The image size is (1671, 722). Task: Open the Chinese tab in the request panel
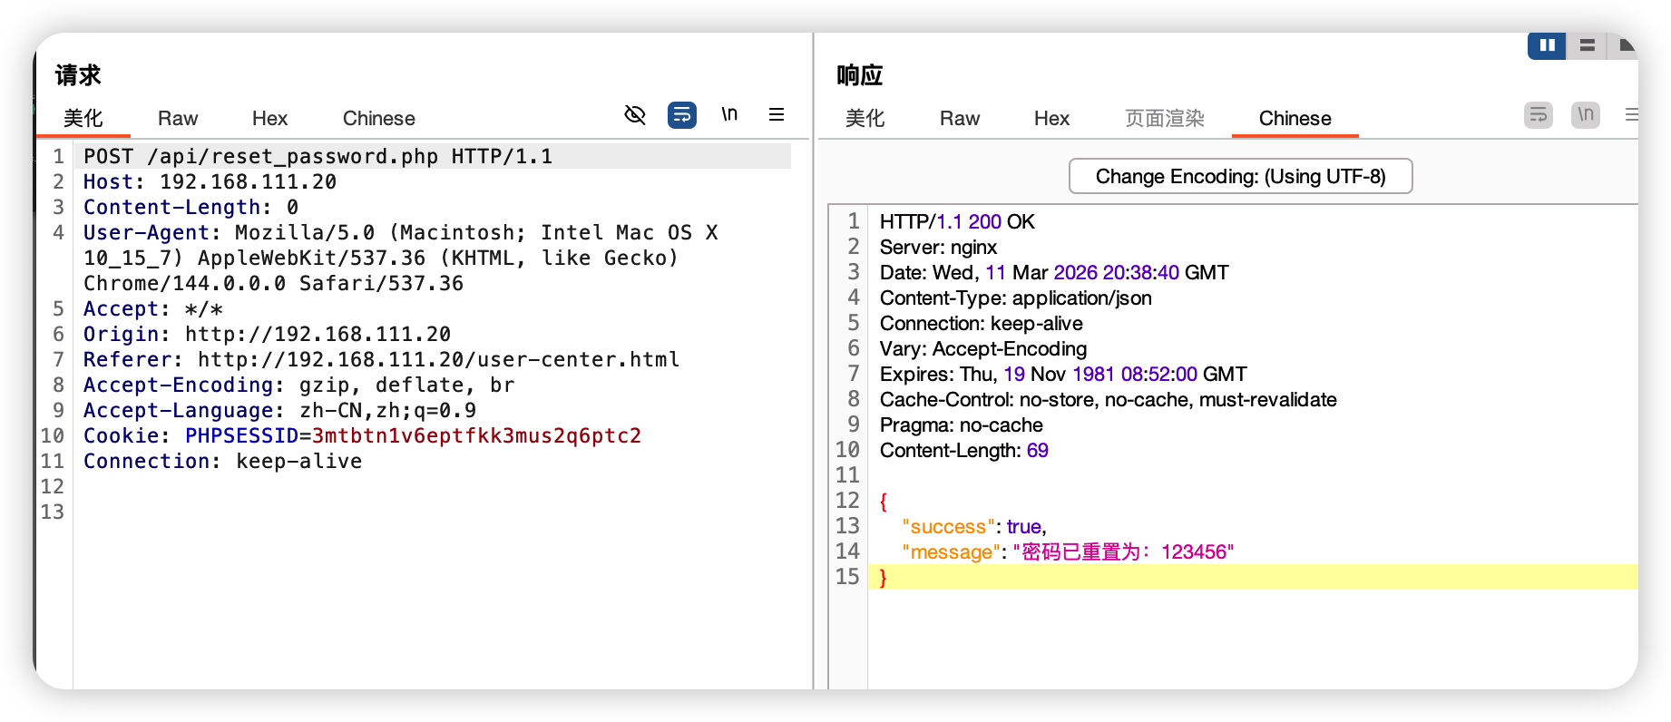pos(378,119)
